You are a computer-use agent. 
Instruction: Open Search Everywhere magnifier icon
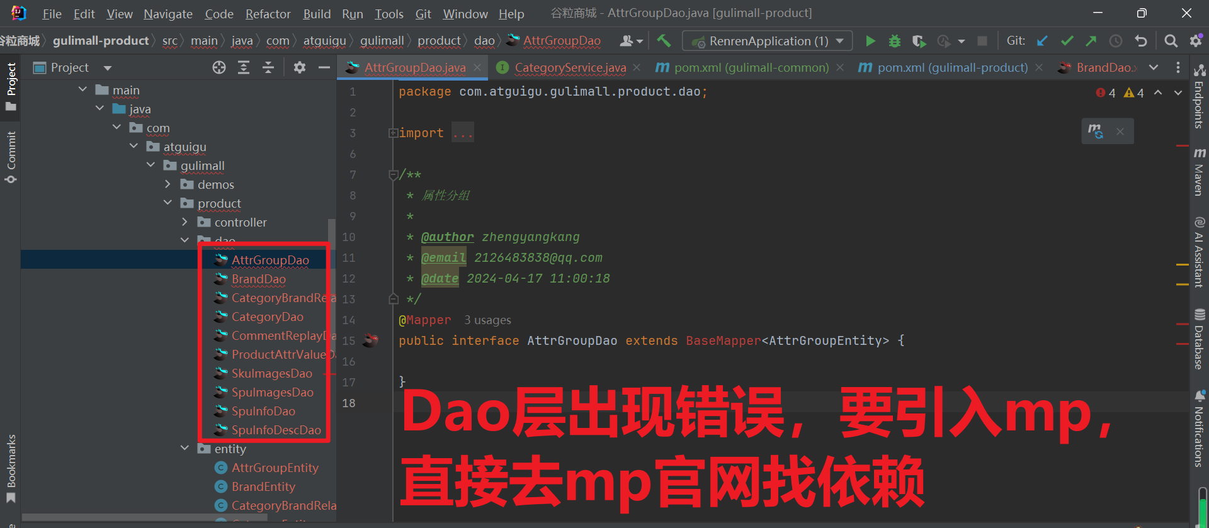(1171, 41)
